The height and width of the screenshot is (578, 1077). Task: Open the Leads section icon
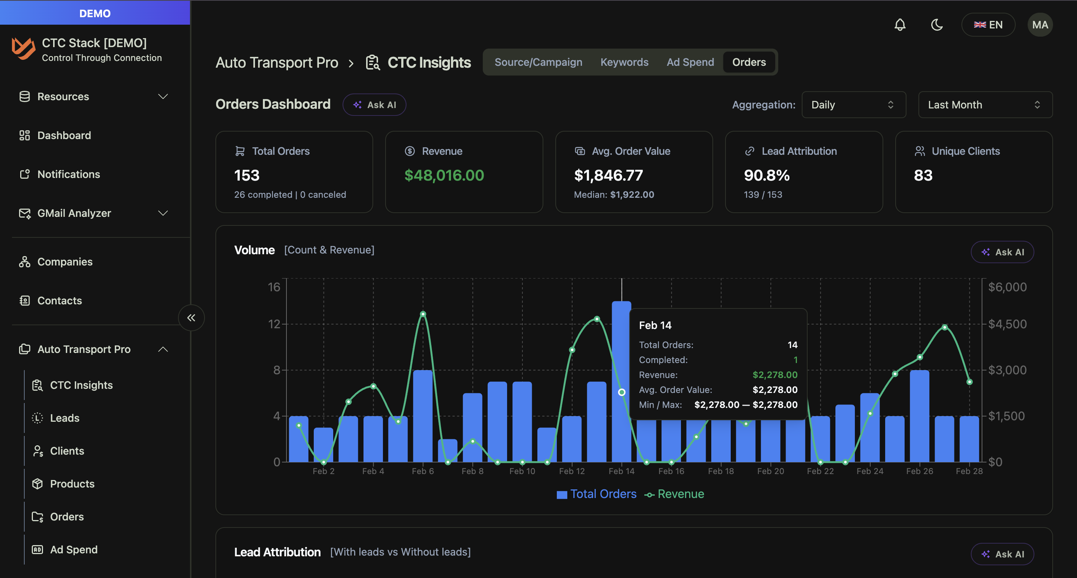click(37, 418)
